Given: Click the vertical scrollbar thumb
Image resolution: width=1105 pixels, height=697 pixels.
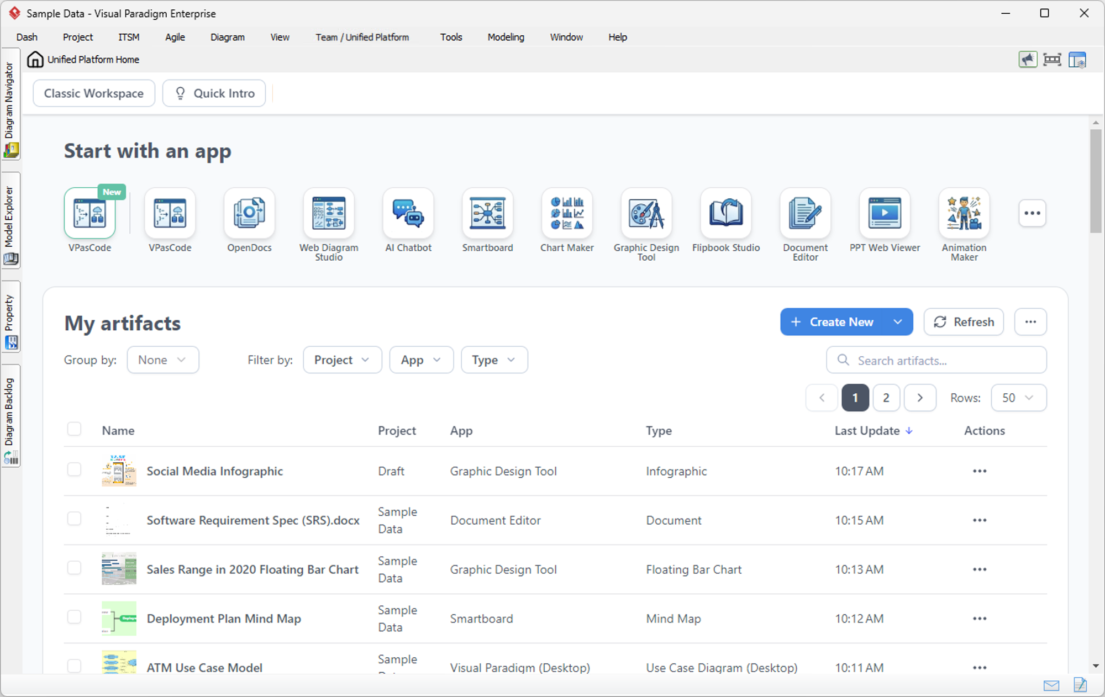Looking at the screenshot, I should click(x=1096, y=181).
